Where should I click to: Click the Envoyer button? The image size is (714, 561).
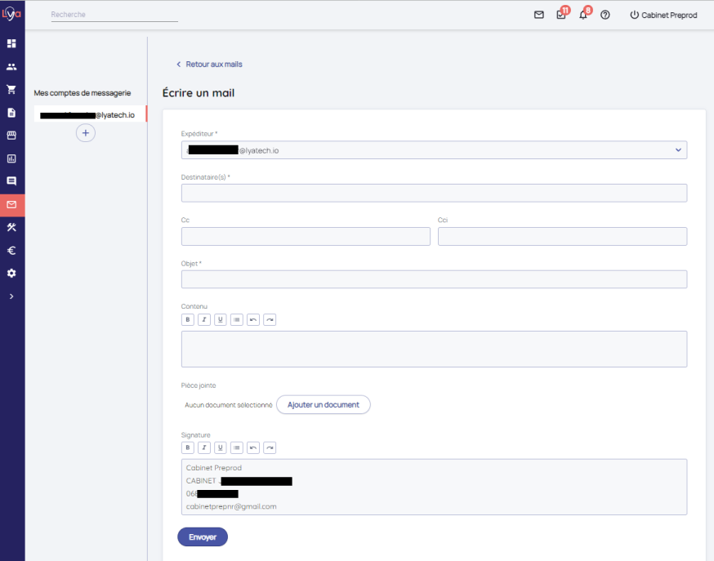click(x=203, y=537)
